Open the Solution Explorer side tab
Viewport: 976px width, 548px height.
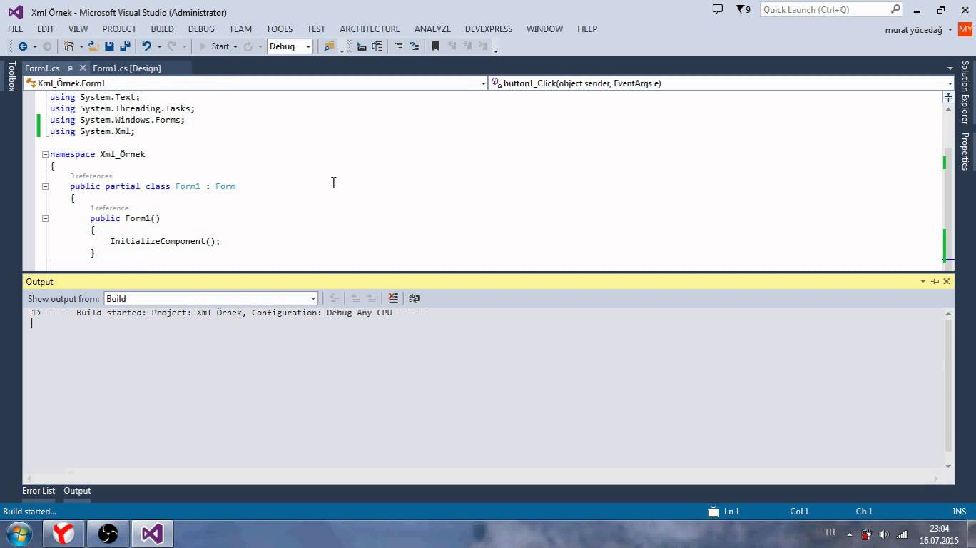point(965,92)
